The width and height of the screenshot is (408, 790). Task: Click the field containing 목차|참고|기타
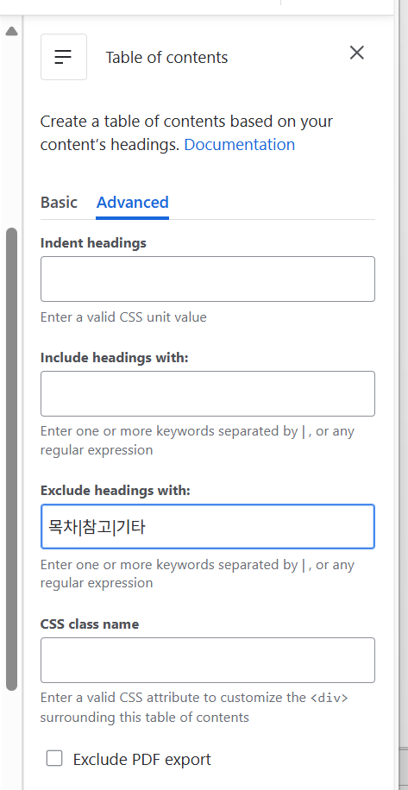pyautogui.click(x=208, y=526)
